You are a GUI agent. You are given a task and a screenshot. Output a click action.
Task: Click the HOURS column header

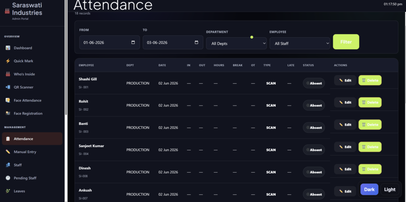point(219,65)
